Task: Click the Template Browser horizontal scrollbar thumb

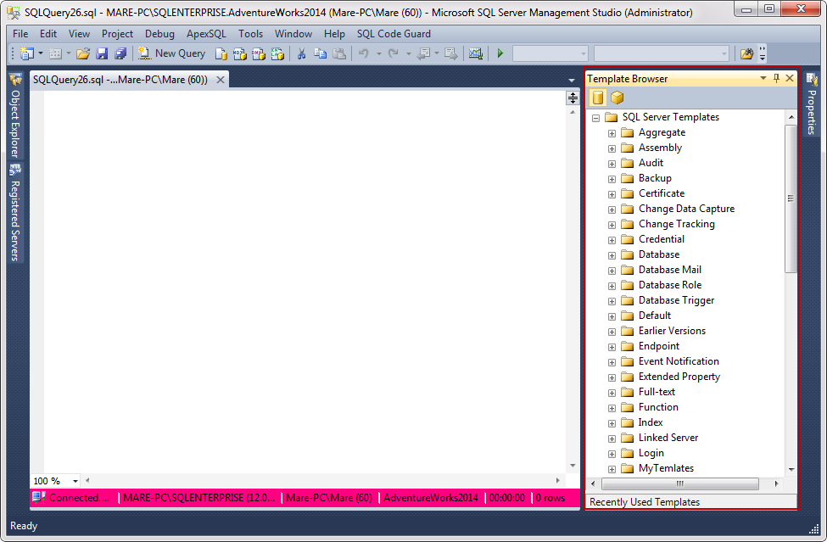Action: tap(680, 483)
